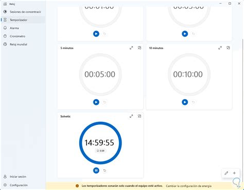The height and width of the screenshot is (190, 244).
Task: Add a new timer with plus button
Action: pos(234,173)
